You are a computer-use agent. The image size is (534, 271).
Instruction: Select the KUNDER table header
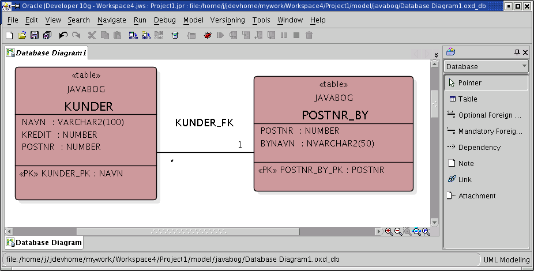tap(88, 106)
